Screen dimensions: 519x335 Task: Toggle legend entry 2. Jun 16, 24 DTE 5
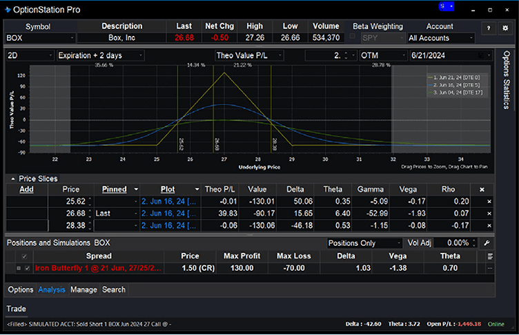coord(454,85)
